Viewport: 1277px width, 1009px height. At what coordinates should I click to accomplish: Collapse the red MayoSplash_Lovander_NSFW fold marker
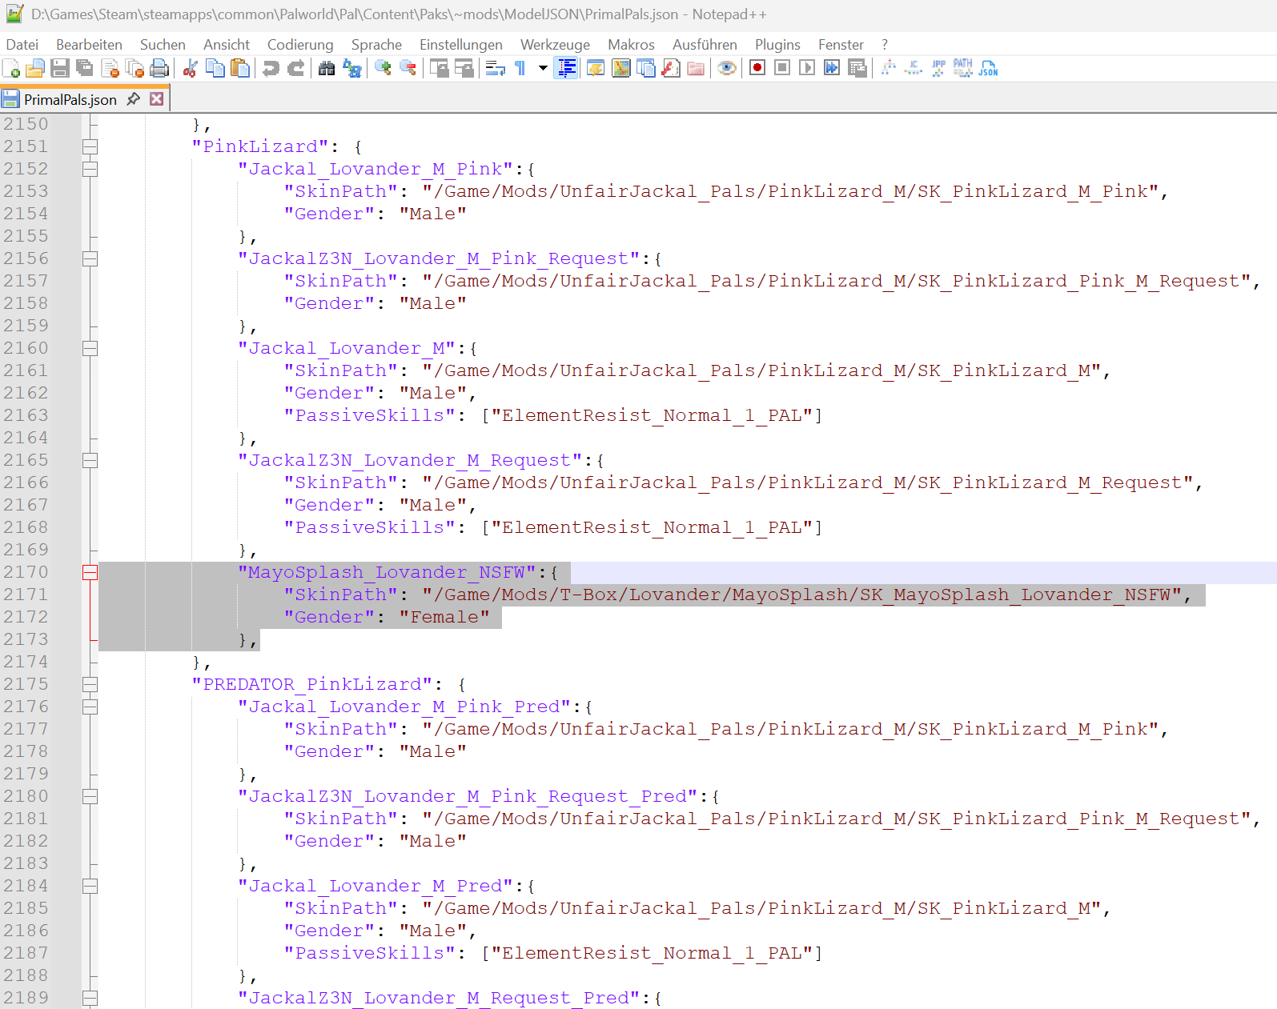[x=90, y=572]
